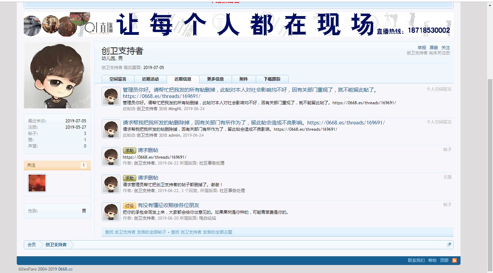This screenshot has width=493, height=273.
Task: Click 查找 创卫支持者 发表的全部帖子 link
Action: (136, 232)
